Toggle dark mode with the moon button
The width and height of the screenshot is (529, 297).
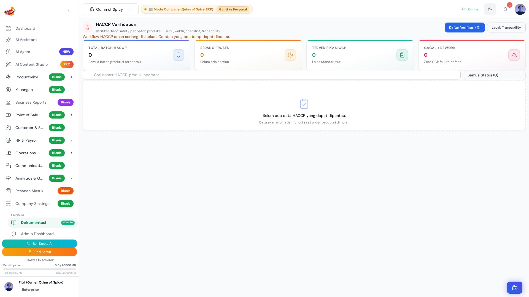490,9
